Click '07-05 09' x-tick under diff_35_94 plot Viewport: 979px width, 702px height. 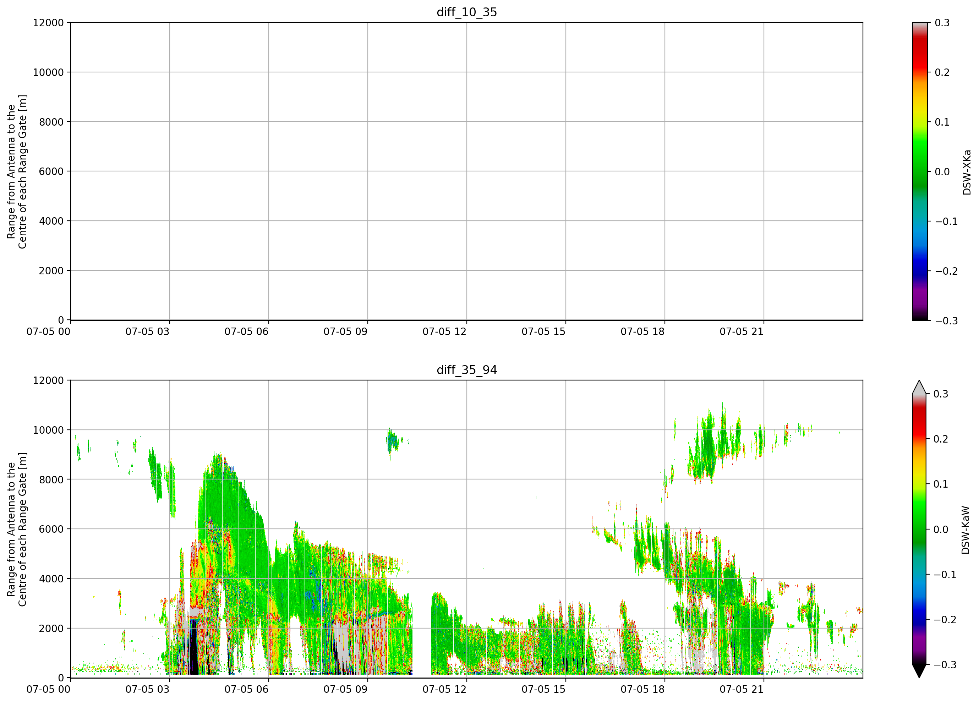point(346,690)
